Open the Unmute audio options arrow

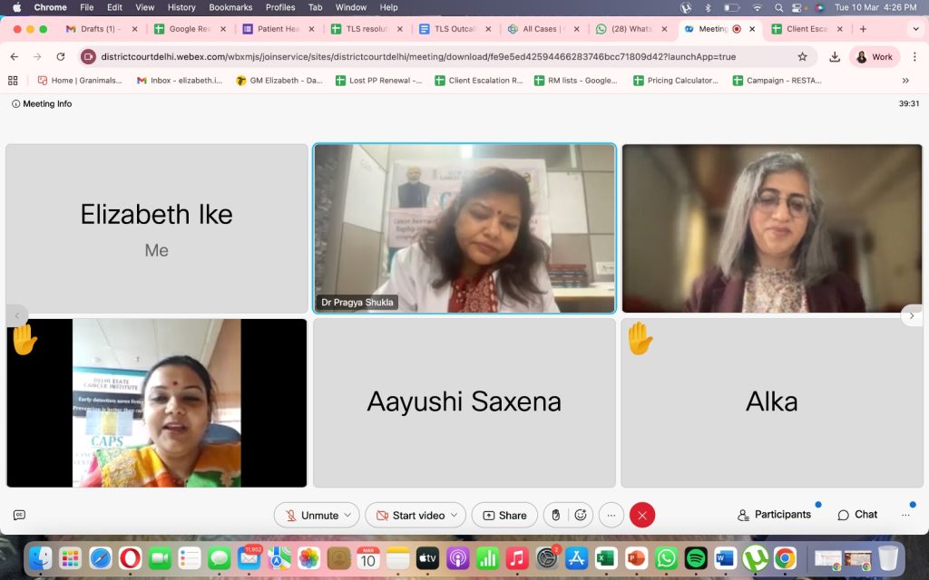pyautogui.click(x=348, y=516)
